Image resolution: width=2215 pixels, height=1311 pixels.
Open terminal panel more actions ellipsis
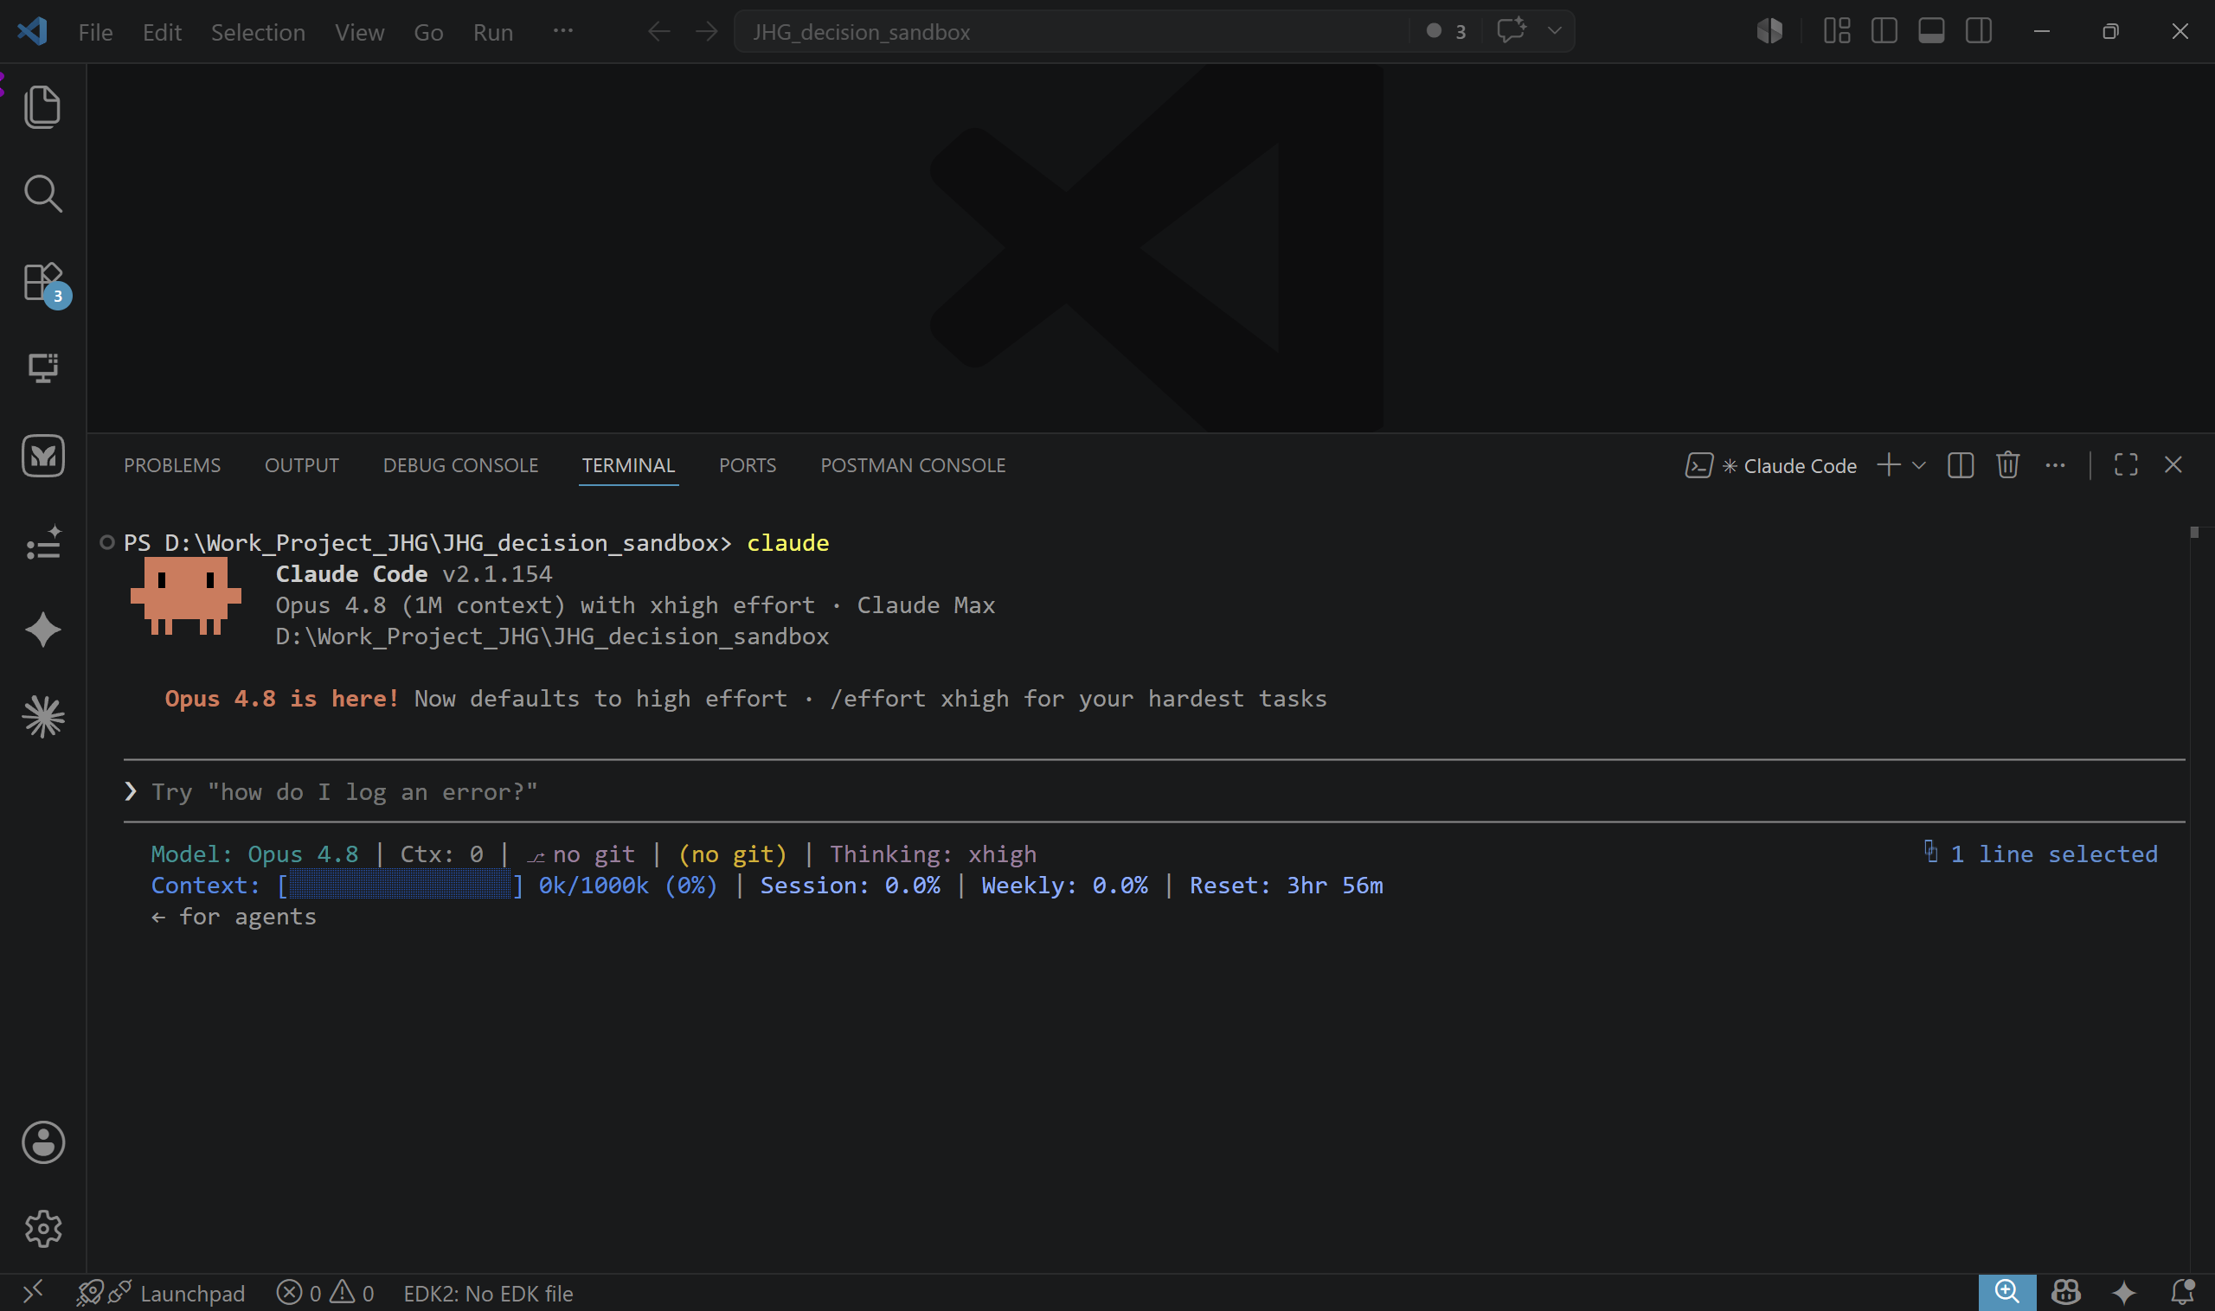coord(2055,464)
